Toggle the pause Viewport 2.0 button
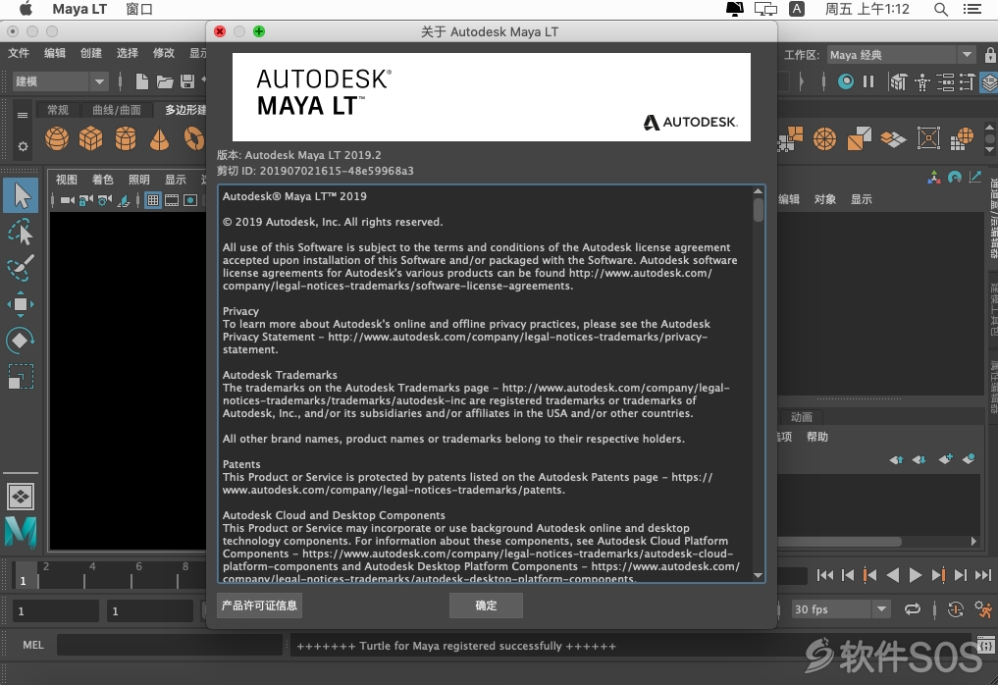998x685 pixels. (868, 81)
